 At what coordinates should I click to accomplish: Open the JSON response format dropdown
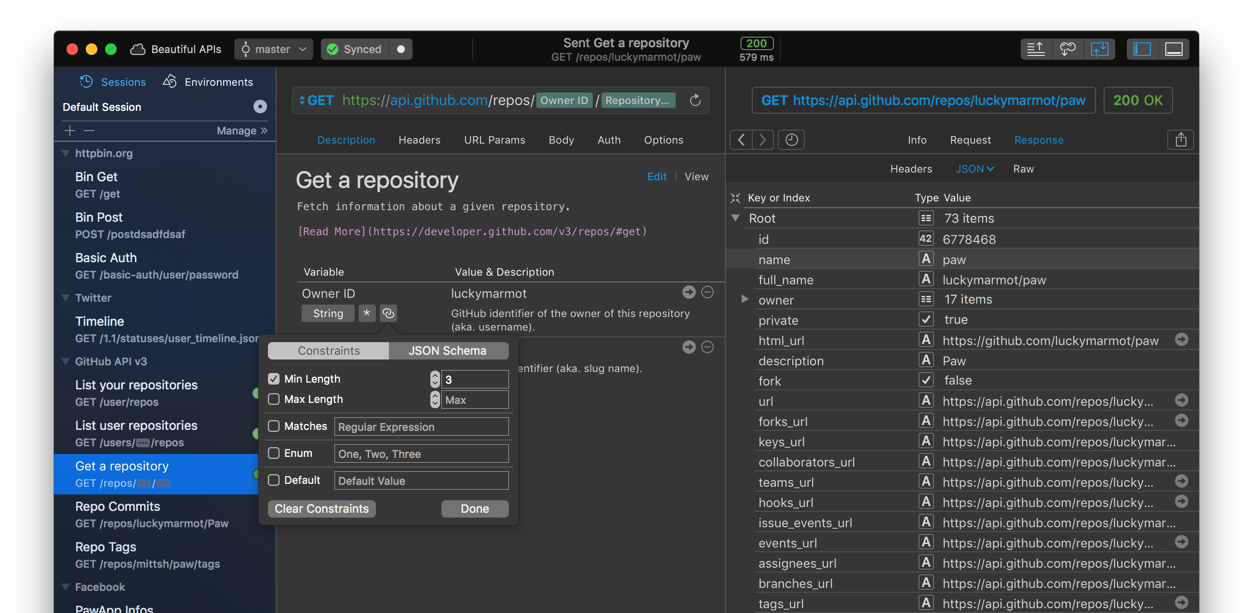point(974,169)
